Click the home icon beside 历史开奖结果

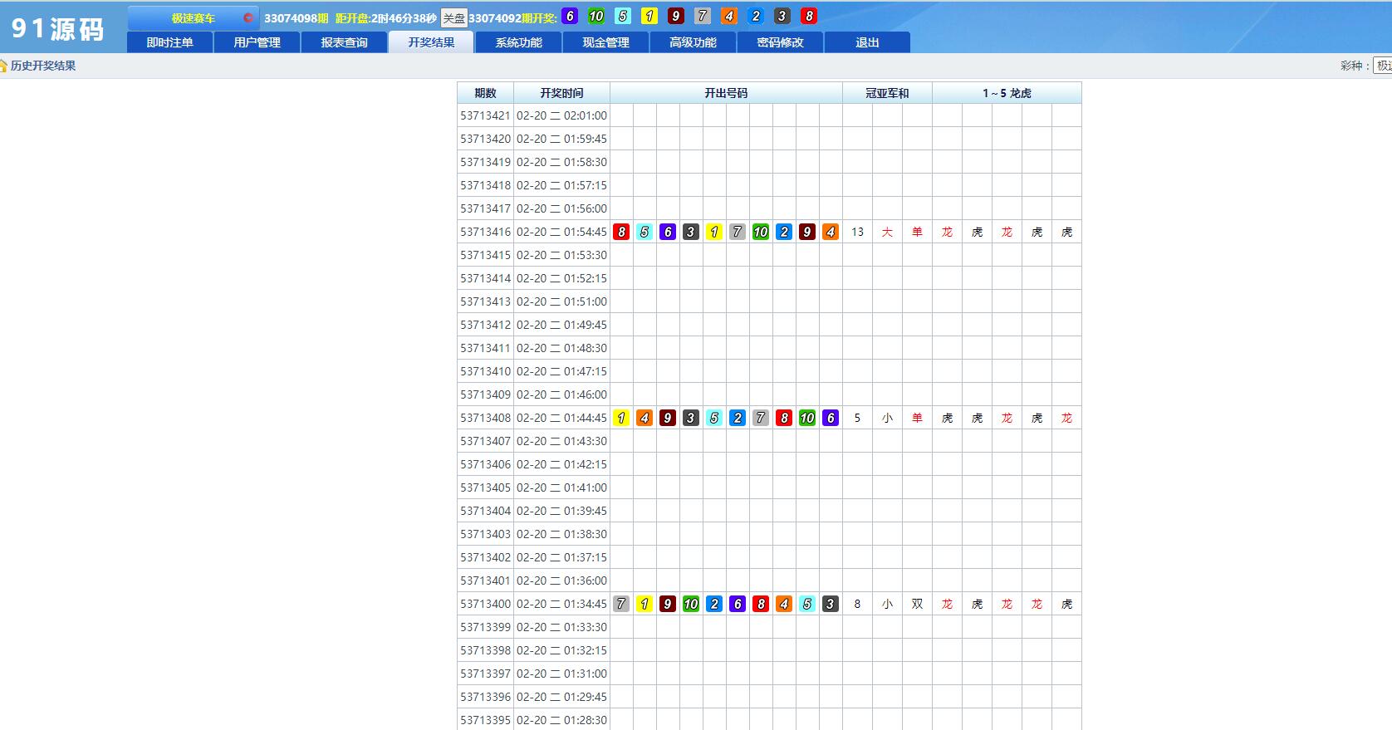[x=4, y=66]
